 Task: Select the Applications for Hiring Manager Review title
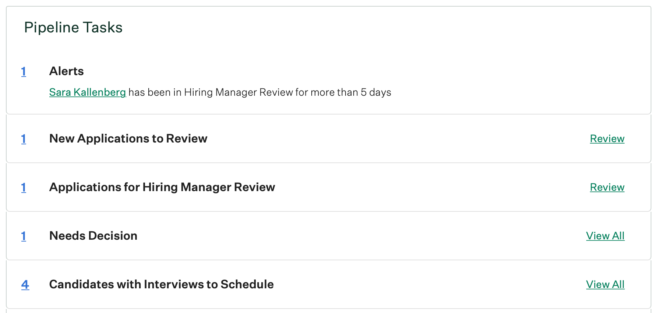pos(162,187)
